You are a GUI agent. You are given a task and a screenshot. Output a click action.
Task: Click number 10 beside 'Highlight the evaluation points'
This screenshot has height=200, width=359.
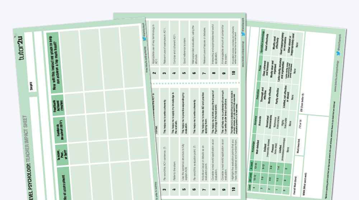click(x=234, y=189)
